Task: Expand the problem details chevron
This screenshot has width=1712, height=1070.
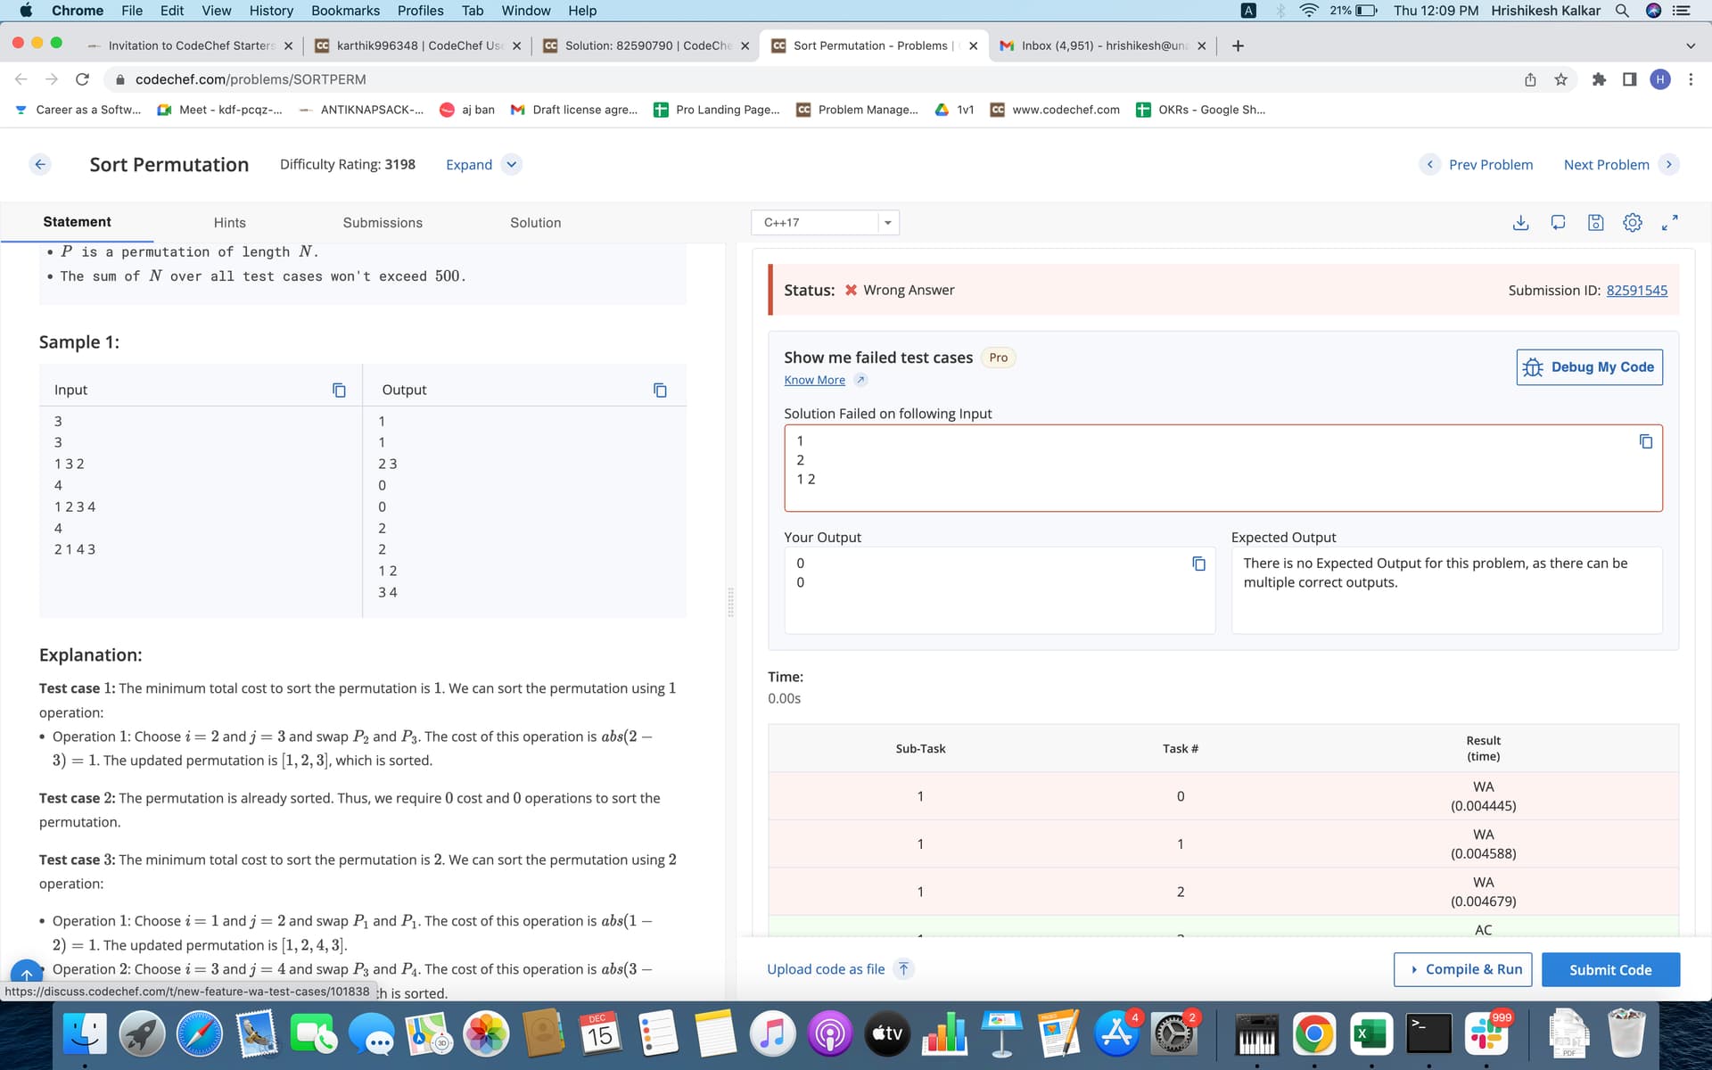Action: pyautogui.click(x=511, y=164)
